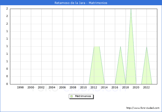Select the 2000 label on the x-axis
162x112 pixels.
31,87
